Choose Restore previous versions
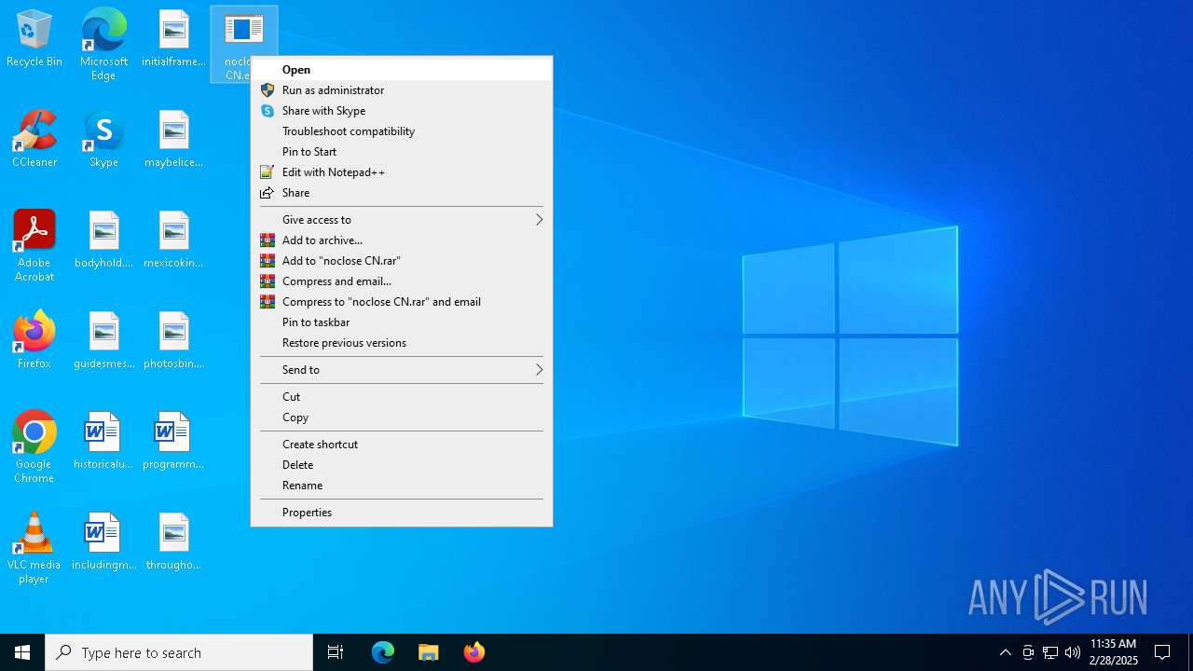1193x671 pixels. [402, 342]
